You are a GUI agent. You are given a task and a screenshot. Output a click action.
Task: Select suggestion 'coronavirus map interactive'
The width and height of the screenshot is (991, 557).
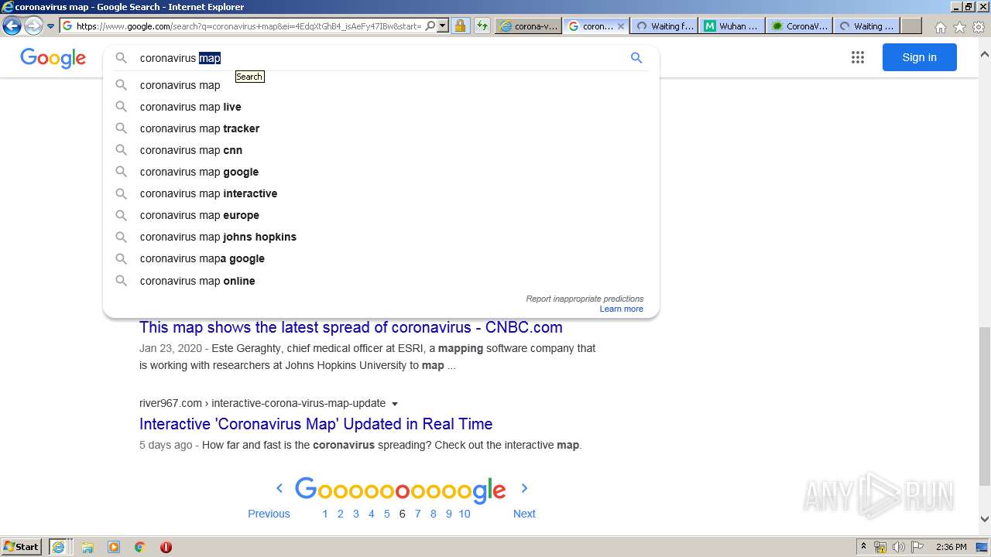click(381, 193)
